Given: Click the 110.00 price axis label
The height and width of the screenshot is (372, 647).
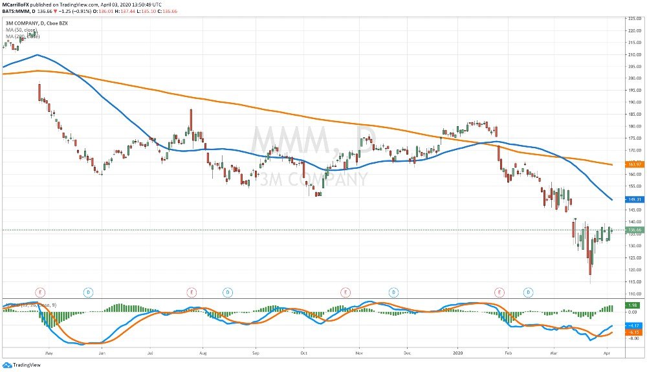Looking at the screenshot, I should (x=634, y=294).
